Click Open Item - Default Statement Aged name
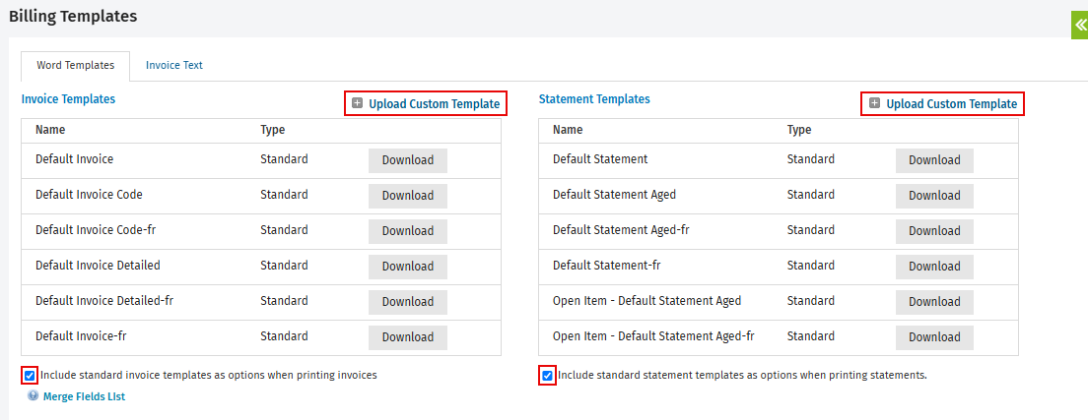Screen dimensions: 1088x420 tap(646, 301)
